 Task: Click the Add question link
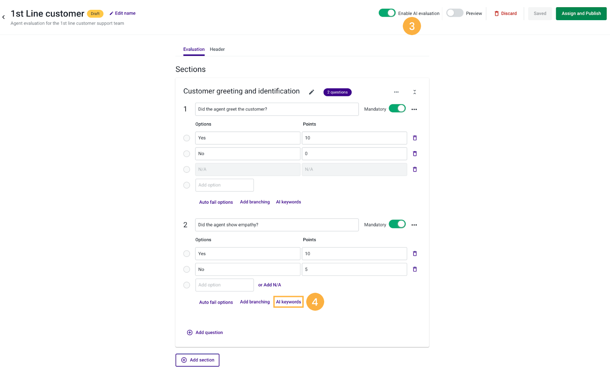[209, 332]
